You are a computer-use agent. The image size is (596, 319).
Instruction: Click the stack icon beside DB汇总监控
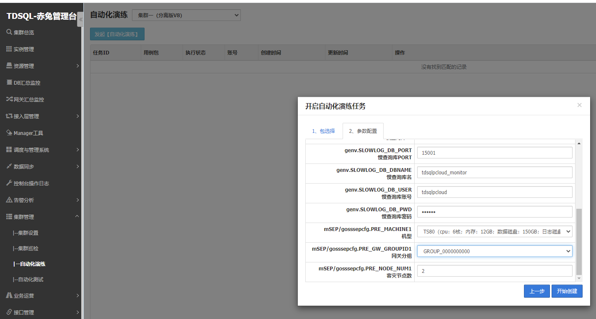[x=10, y=83]
